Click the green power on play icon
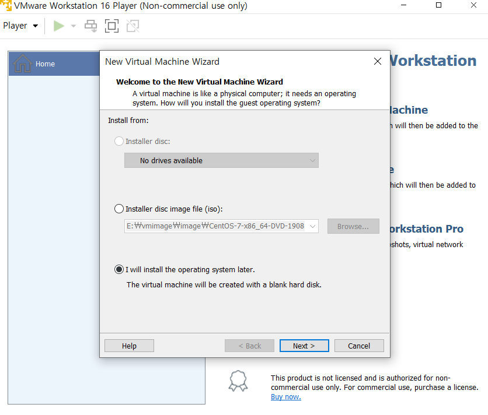488x415 pixels. tap(58, 26)
